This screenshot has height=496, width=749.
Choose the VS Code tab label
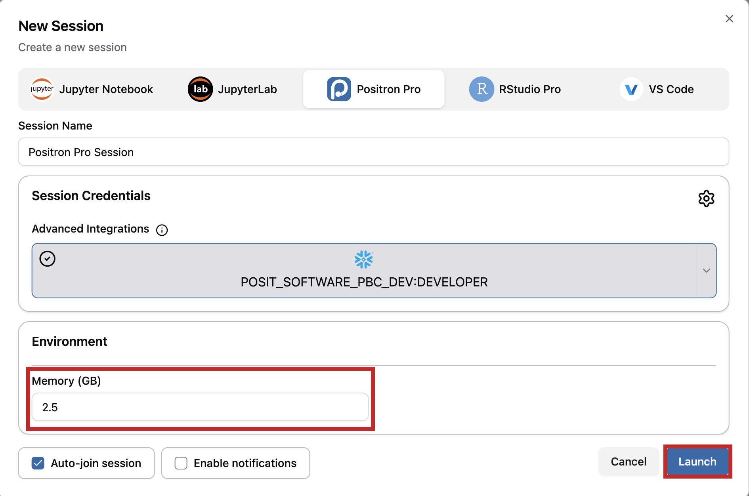[671, 89]
